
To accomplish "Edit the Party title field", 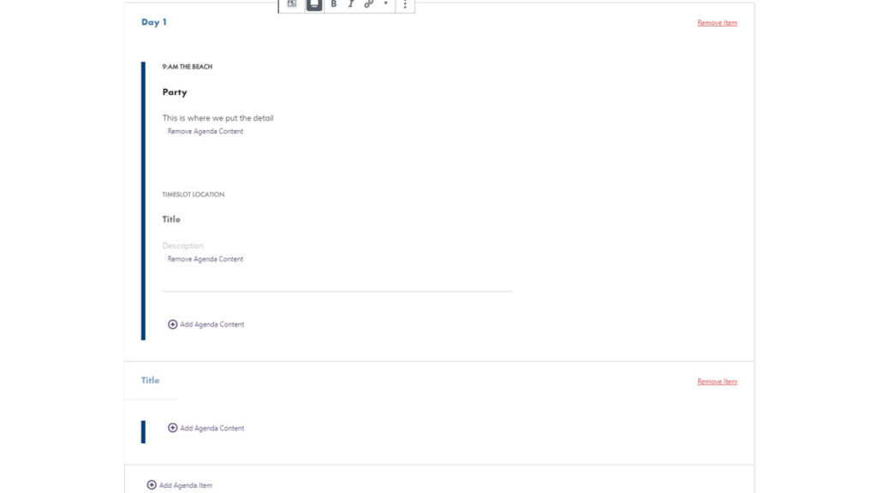I will click(x=175, y=92).
